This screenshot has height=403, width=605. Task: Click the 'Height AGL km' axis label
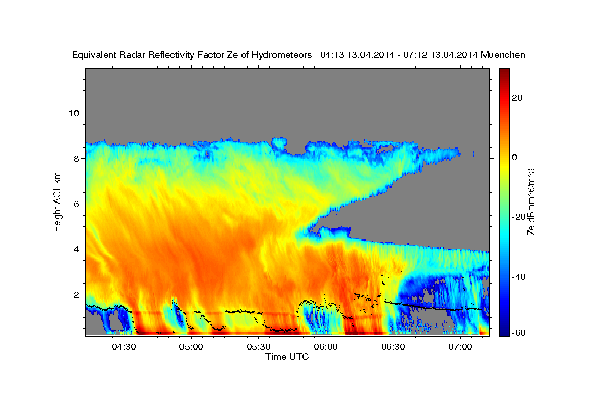click(x=57, y=201)
